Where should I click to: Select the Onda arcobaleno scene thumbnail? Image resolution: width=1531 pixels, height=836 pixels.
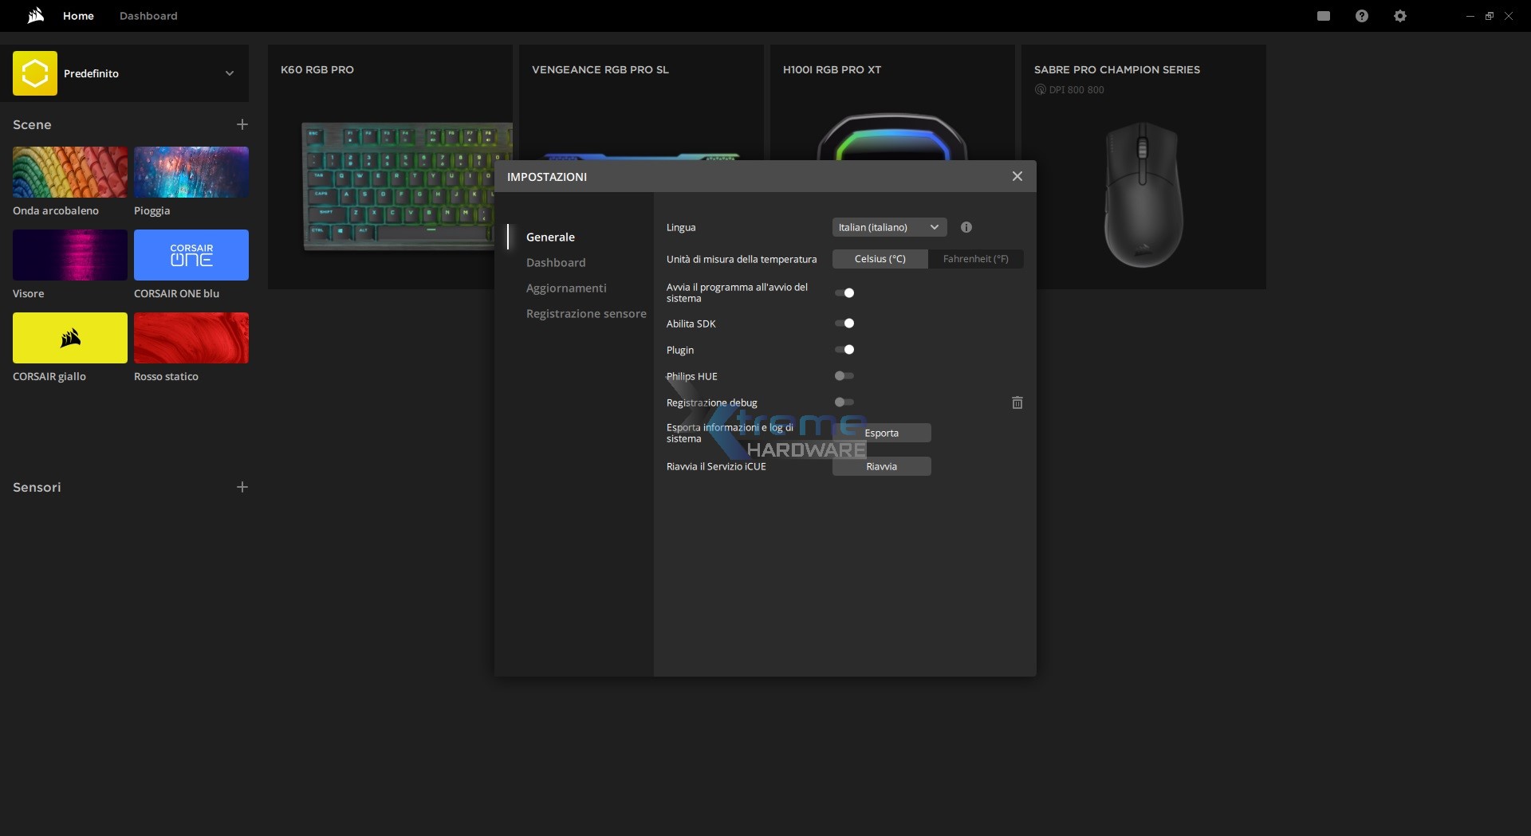coord(70,172)
